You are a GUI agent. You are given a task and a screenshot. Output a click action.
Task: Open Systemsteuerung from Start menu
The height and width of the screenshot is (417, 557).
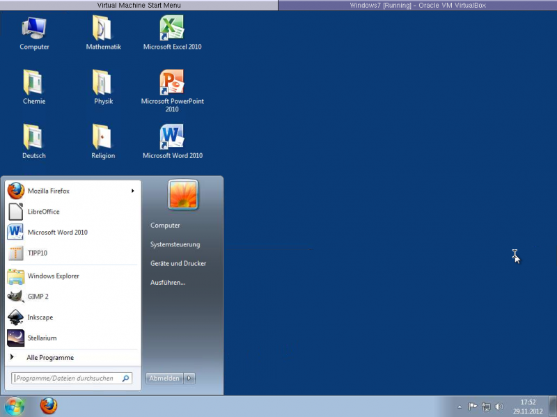[x=175, y=244]
